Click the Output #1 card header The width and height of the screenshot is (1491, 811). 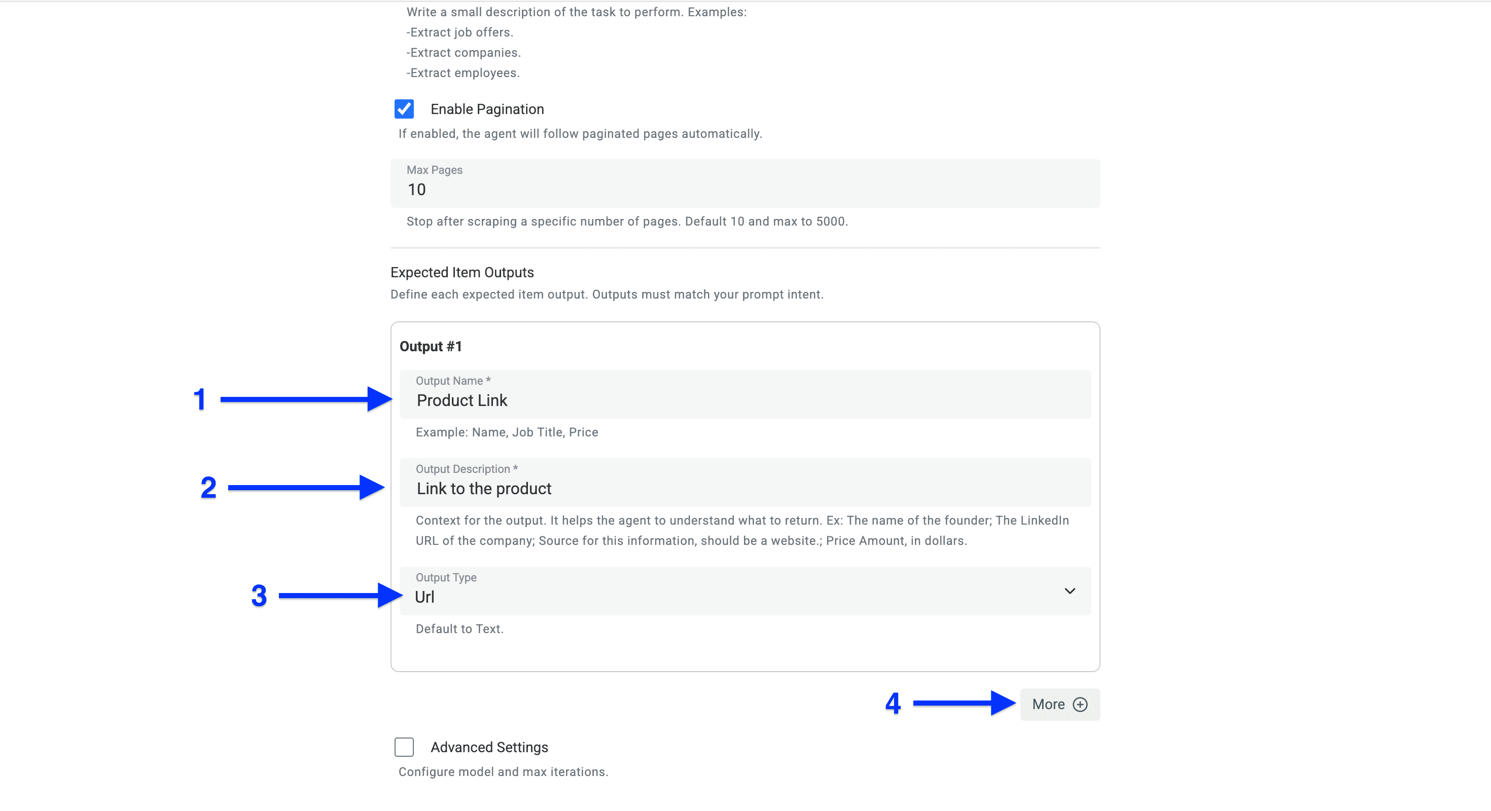point(431,346)
